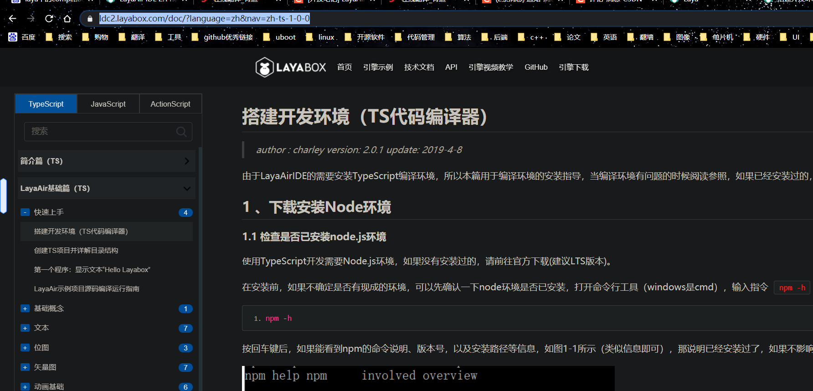Click the sidebar vertical scrollbar
813x391 pixels.
(200, 269)
